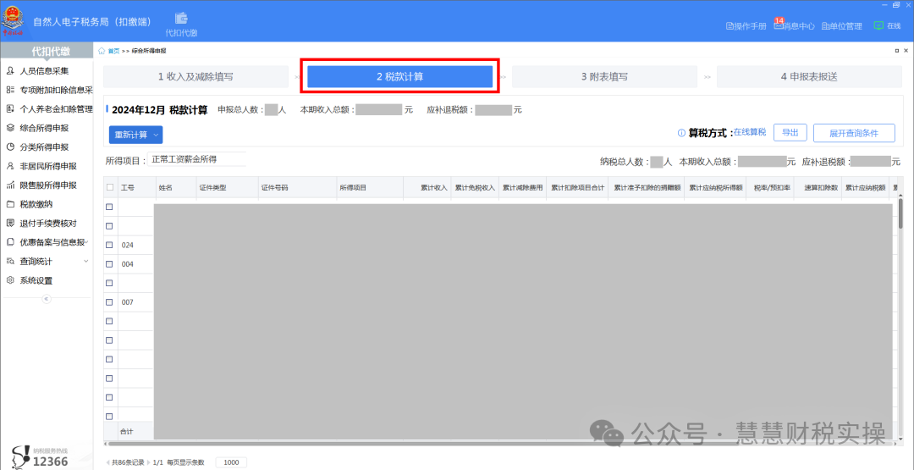Viewport: 914px width, 470px height.
Task: Expand the 重新计算 dropdown arrow
Action: pos(156,135)
